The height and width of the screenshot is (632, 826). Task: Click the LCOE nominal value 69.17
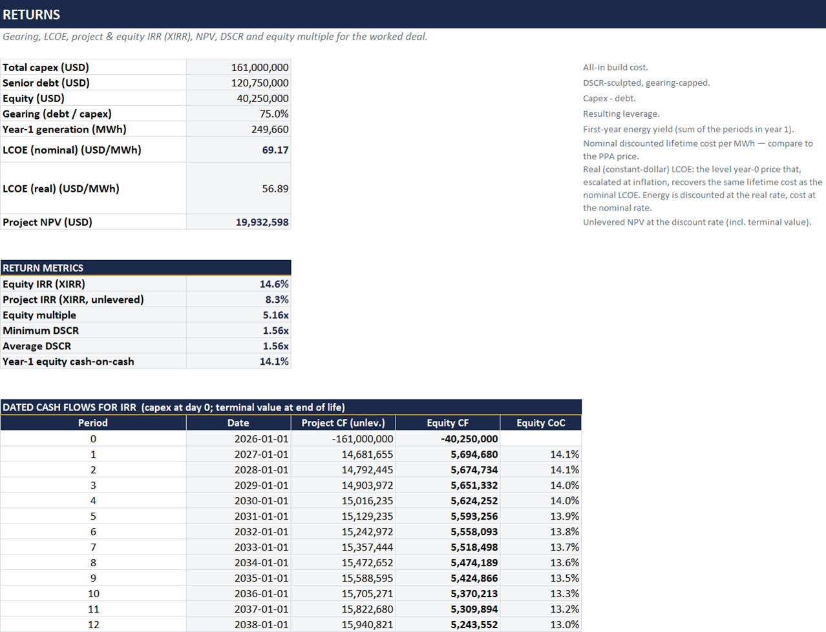238,150
